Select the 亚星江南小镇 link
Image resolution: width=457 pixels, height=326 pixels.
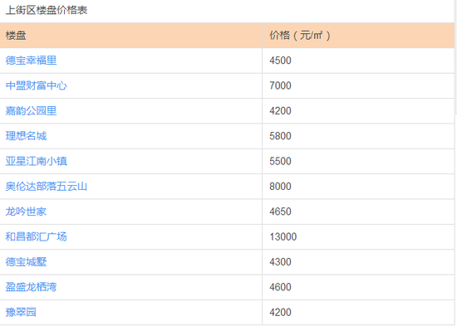point(36,161)
